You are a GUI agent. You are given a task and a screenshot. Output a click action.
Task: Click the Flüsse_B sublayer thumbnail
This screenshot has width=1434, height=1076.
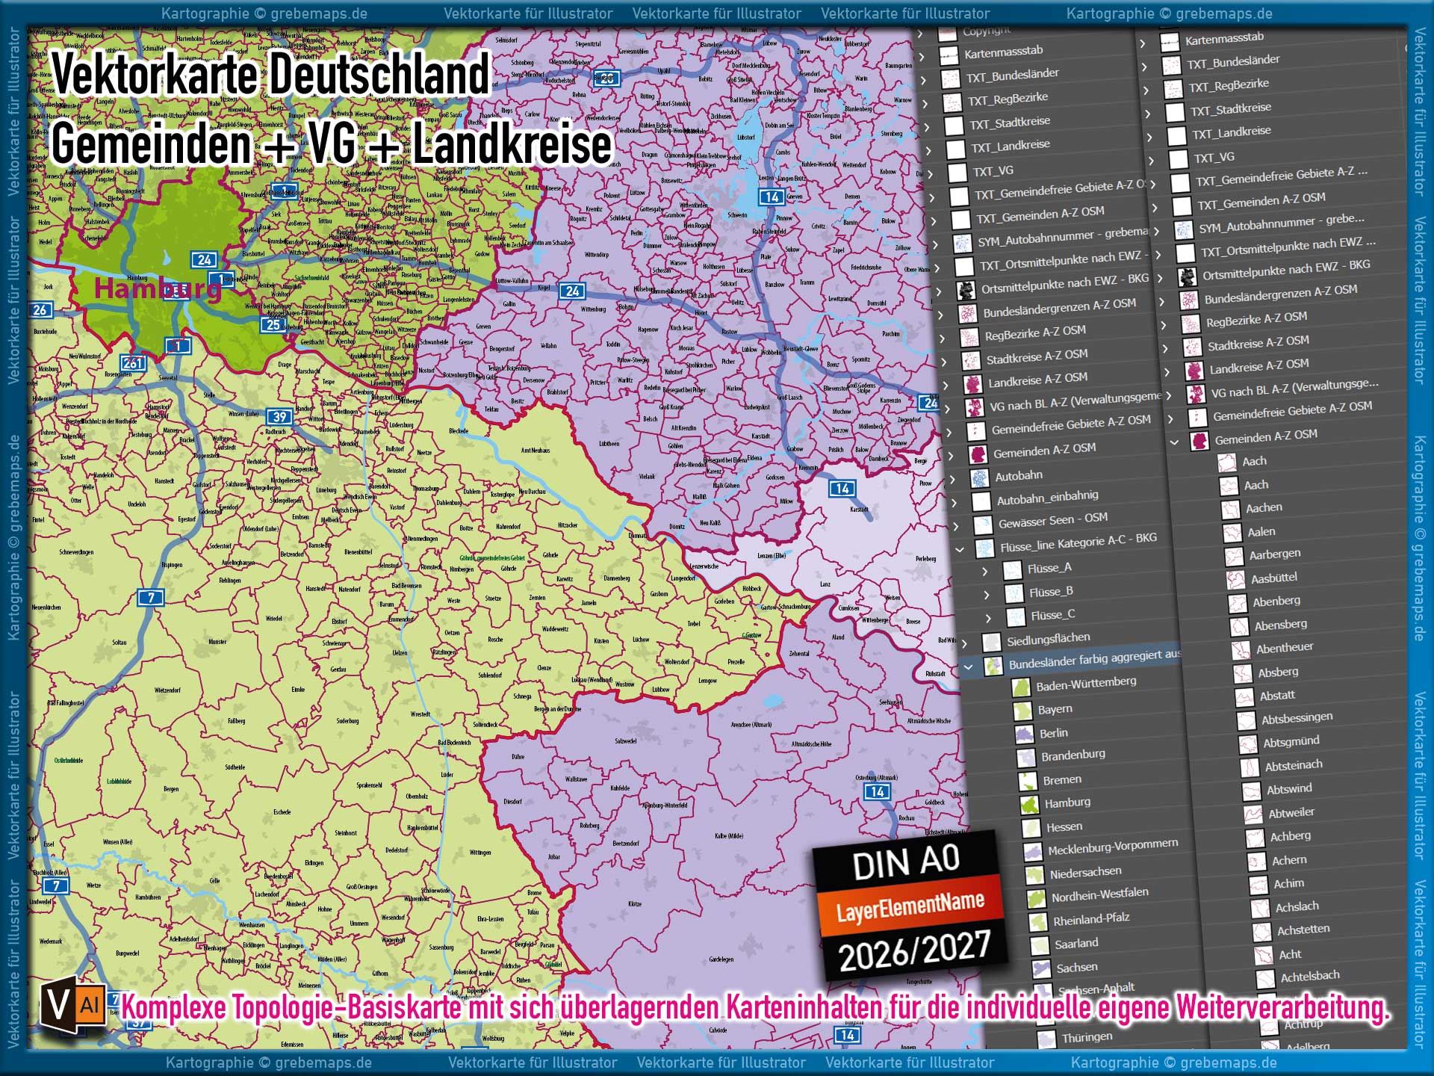tap(1014, 595)
